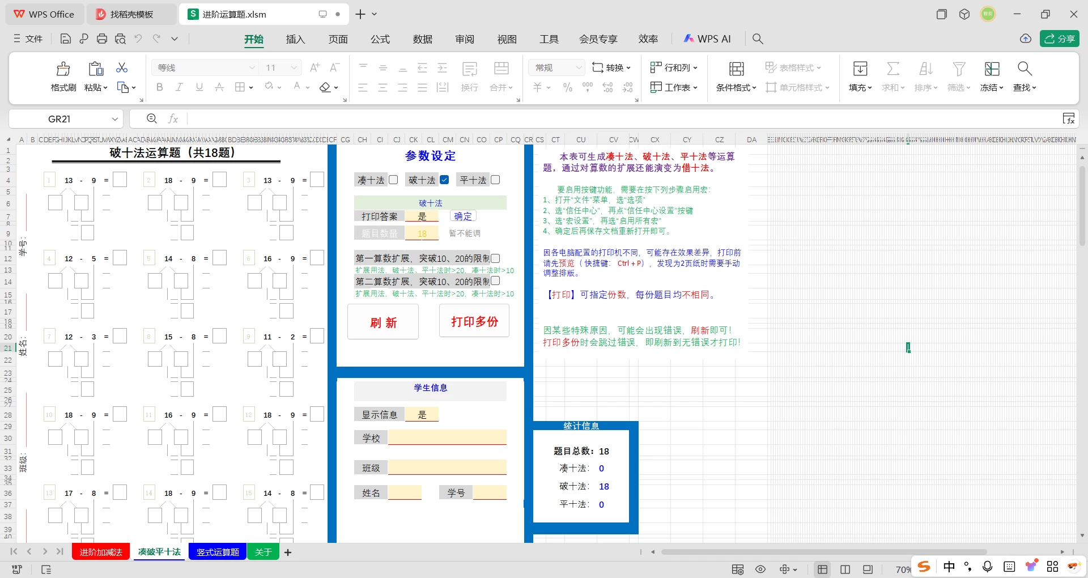Click the Freeze panes (冻结) icon
Image resolution: width=1088 pixels, height=578 pixels.
pos(992,69)
